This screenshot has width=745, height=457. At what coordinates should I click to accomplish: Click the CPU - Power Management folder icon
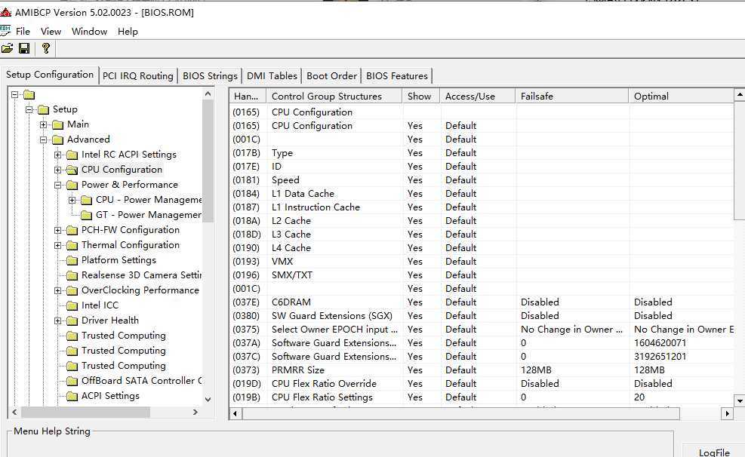click(x=87, y=201)
